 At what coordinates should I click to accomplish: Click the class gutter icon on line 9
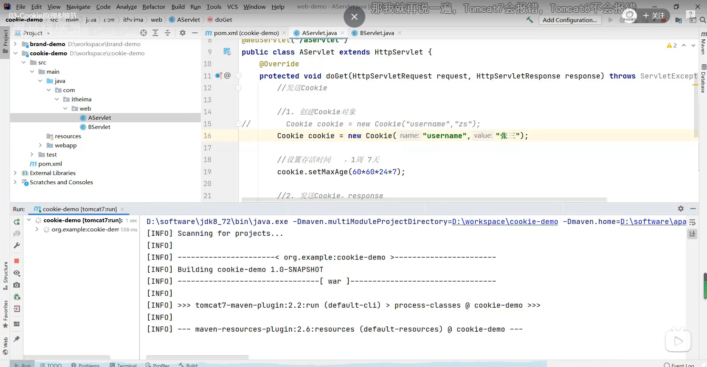click(x=227, y=52)
